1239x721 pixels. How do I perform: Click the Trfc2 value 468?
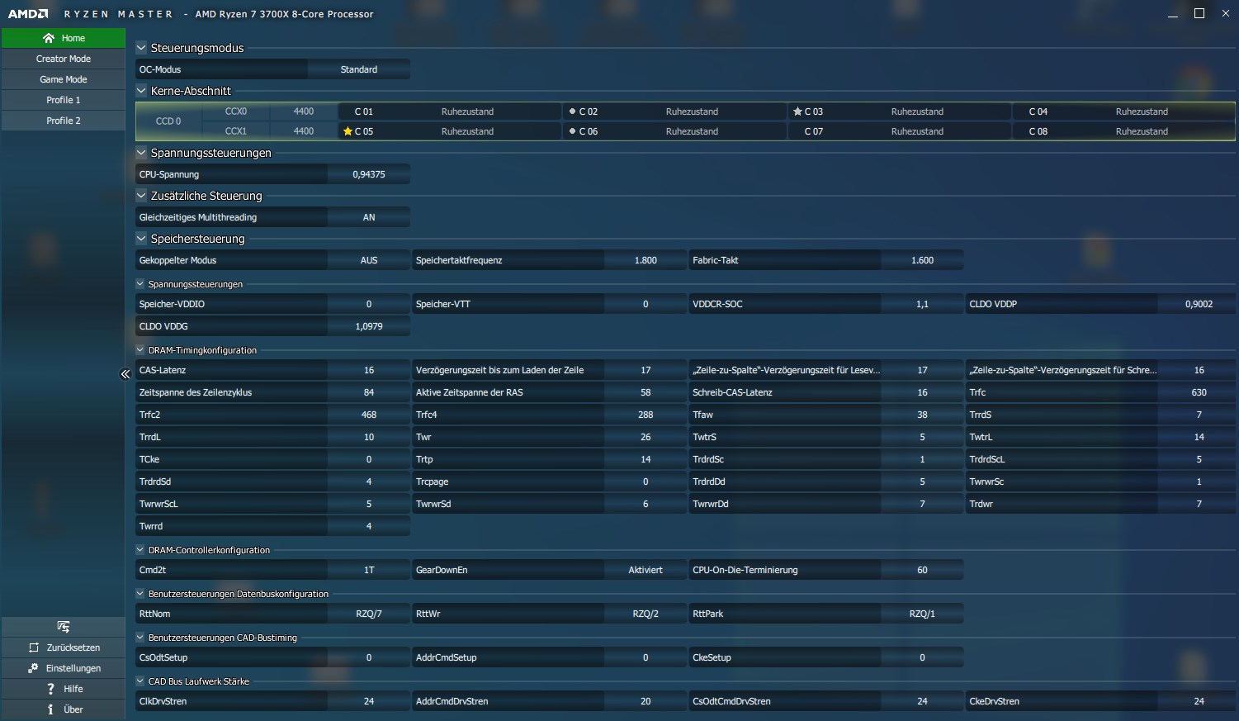(x=369, y=415)
